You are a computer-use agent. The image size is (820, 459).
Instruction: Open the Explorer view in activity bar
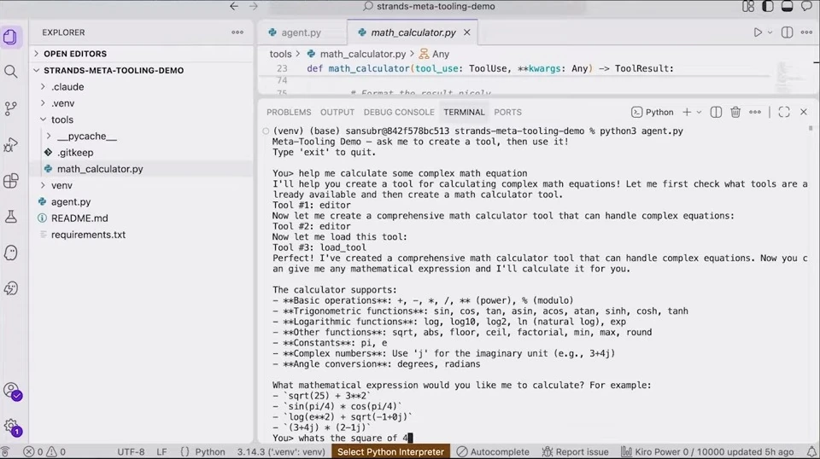tap(10, 37)
